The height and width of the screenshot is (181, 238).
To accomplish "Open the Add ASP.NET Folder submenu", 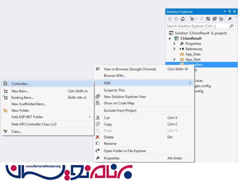I will pos(47,117).
